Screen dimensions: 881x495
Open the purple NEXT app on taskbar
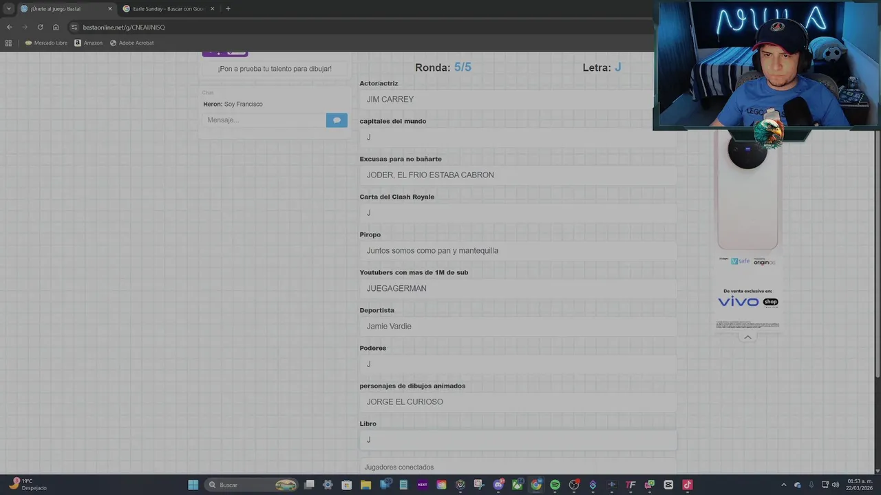[x=423, y=485]
